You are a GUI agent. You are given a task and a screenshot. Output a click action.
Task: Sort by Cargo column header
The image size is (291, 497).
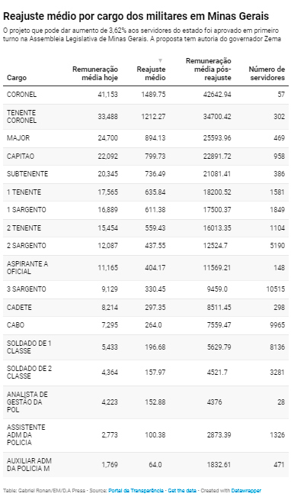click(17, 78)
